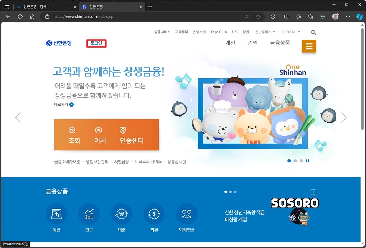Click the plus icon in product banner

(x=313, y=192)
